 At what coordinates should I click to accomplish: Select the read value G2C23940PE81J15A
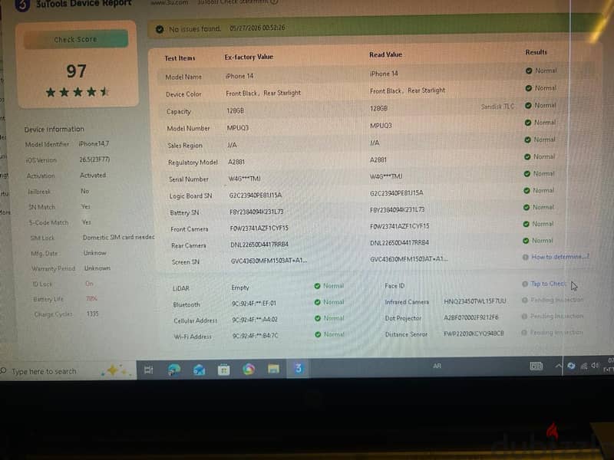(x=396, y=193)
